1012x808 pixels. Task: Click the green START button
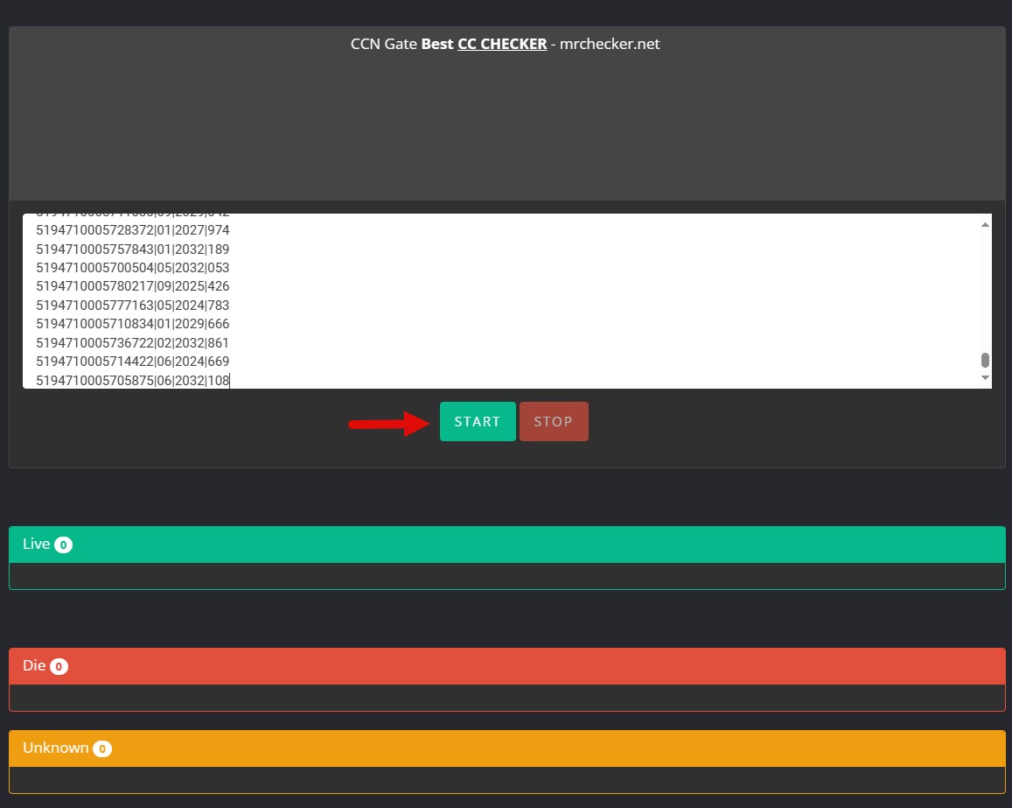click(478, 421)
